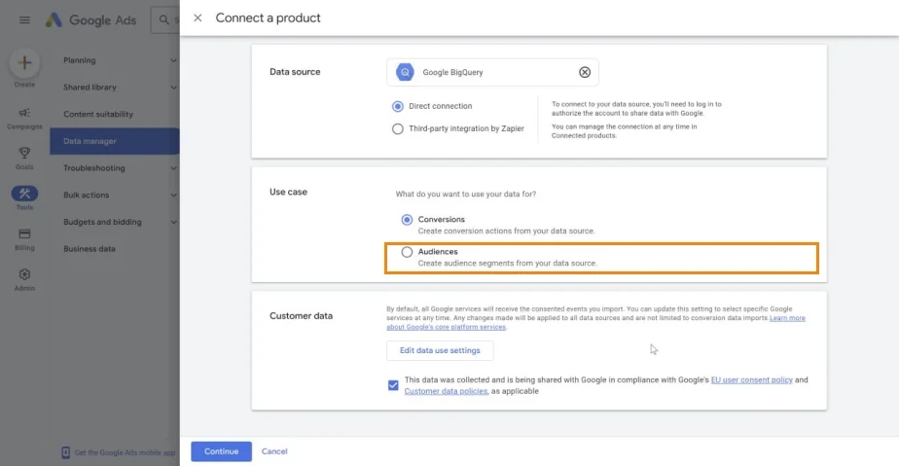The height and width of the screenshot is (466, 899).
Task: Select the Audiences use case
Action: (407, 252)
